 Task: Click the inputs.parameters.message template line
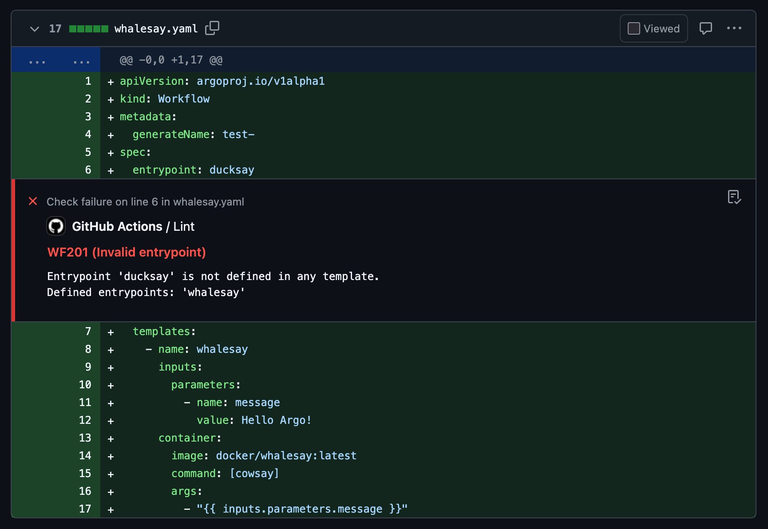click(x=428, y=509)
